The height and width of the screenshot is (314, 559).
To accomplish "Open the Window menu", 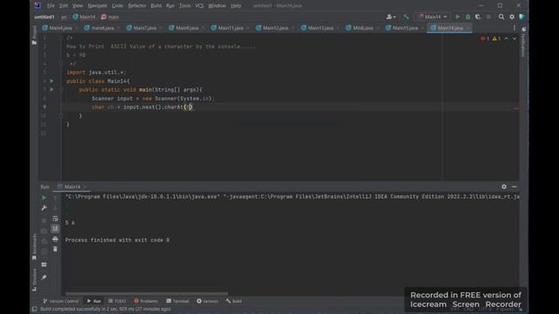I will click(x=217, y=6).
